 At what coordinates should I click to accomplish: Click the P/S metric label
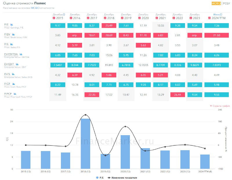[6, 44]
